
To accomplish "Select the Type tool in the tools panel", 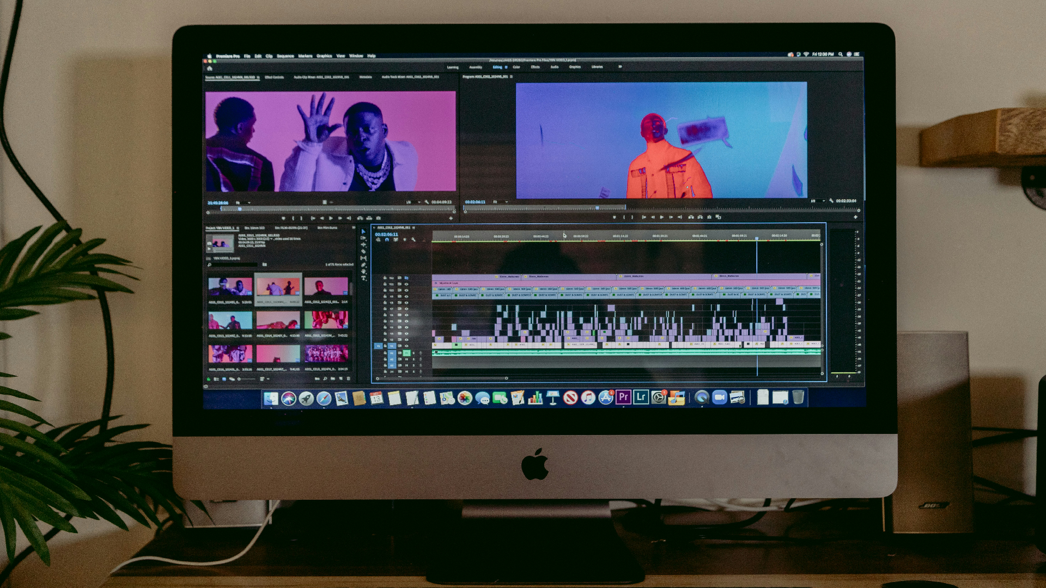I will [363, 278].
